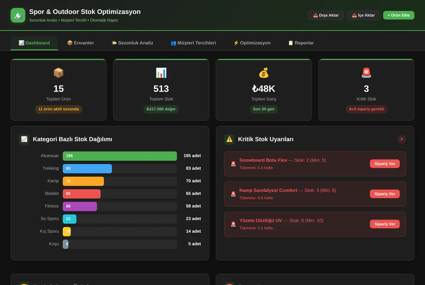The height and width of the screenshot is (285, 425).
Task: Click the gray Koşu stock bar
Action: [x=66, y=244]
